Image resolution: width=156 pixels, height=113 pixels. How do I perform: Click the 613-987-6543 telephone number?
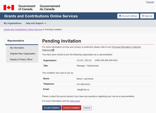click(x=83, y=84)
